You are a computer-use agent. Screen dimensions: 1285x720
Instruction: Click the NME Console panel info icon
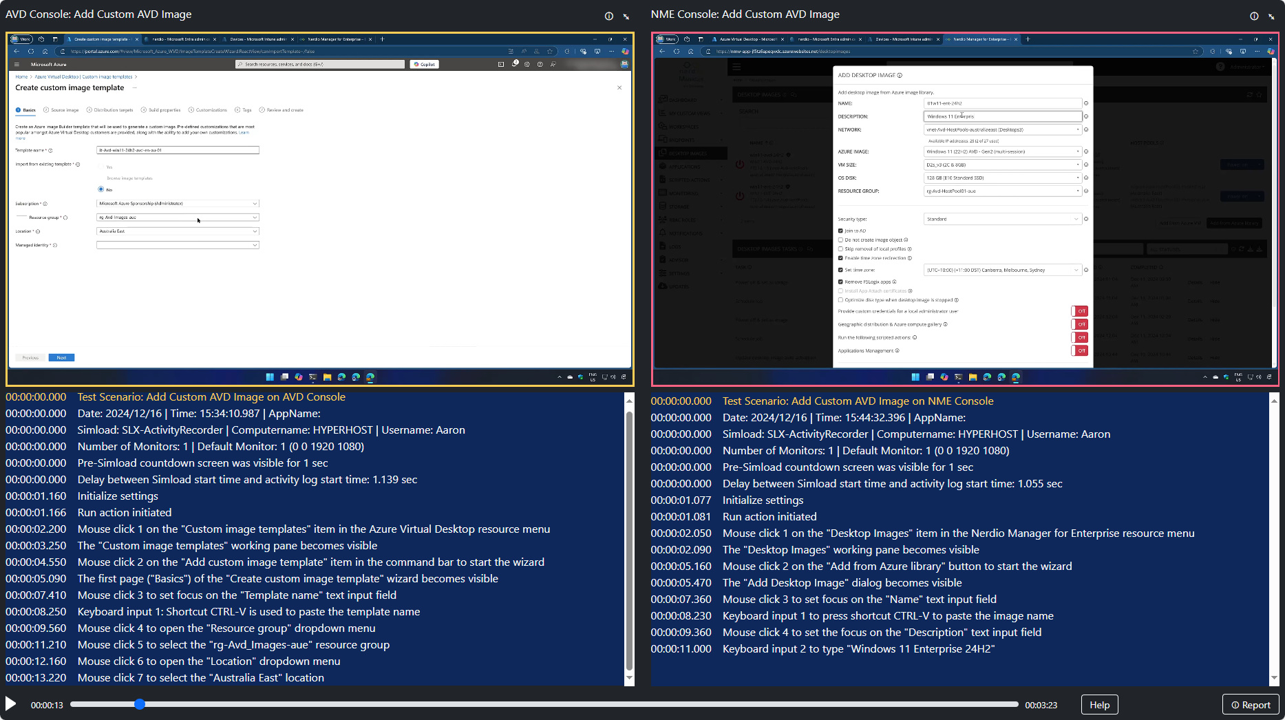(1254, 16)
